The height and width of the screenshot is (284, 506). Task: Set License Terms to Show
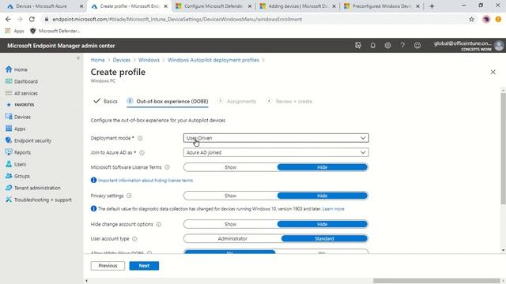230,167
